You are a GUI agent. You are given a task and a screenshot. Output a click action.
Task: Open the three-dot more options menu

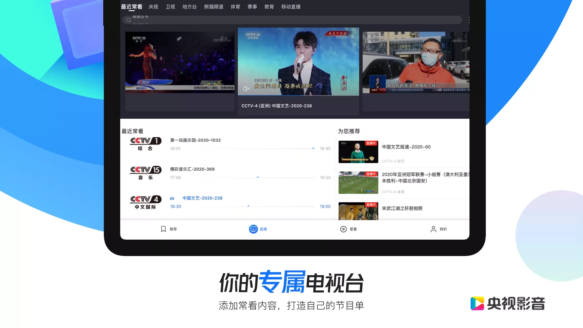click(x=469, y=20)
